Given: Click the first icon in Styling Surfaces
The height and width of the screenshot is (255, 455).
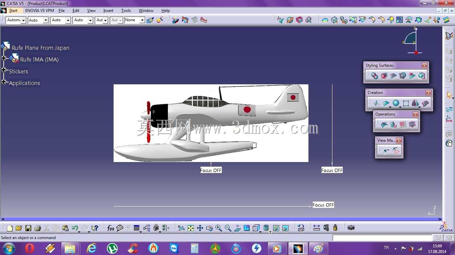Looking at the screenshot, I should click(375, 76).
